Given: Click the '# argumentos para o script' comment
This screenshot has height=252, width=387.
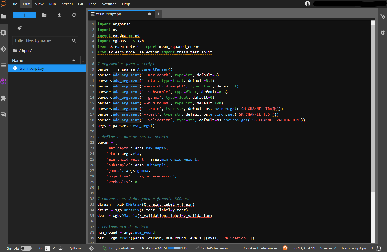Looking at the screenshot, I should pyautogui.click(x=126, y=64).
